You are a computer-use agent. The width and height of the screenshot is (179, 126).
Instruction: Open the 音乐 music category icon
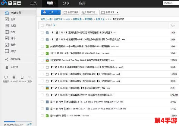(x=7, y=45)
